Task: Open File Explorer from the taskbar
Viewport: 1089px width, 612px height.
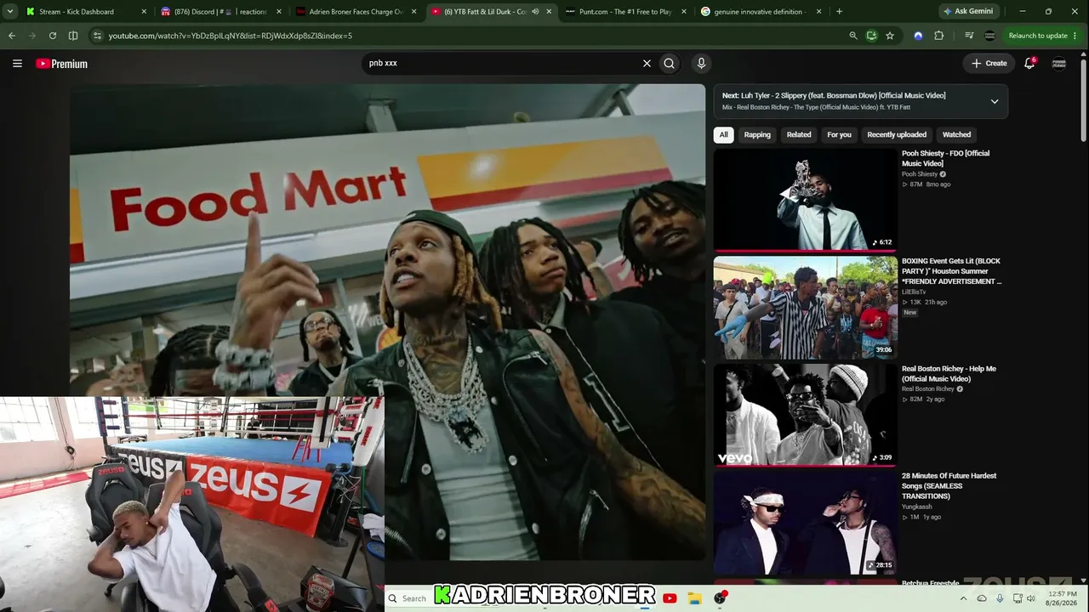Action: (694, 598)
